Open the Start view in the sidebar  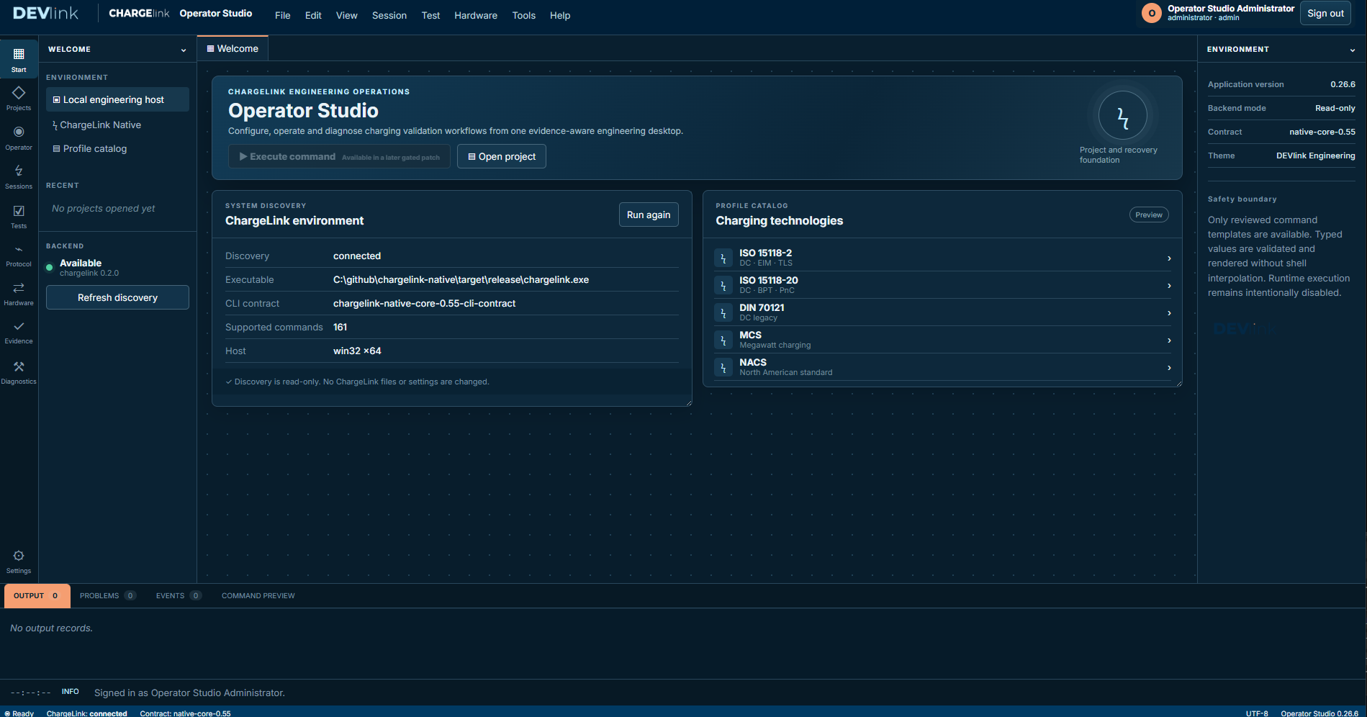[19, 59]
